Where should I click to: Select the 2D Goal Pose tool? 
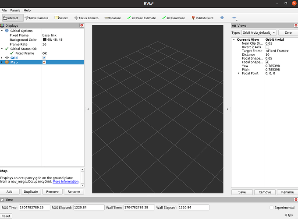coord(174,18)
